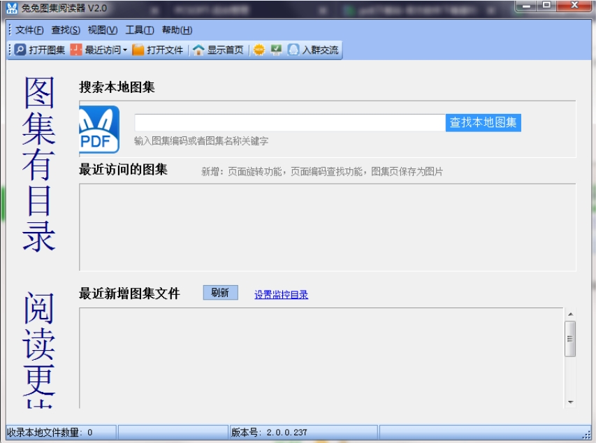This screenshot has height=443, width=596.
Task: Open the 文件(F) menu
Action: coord(29,29)
